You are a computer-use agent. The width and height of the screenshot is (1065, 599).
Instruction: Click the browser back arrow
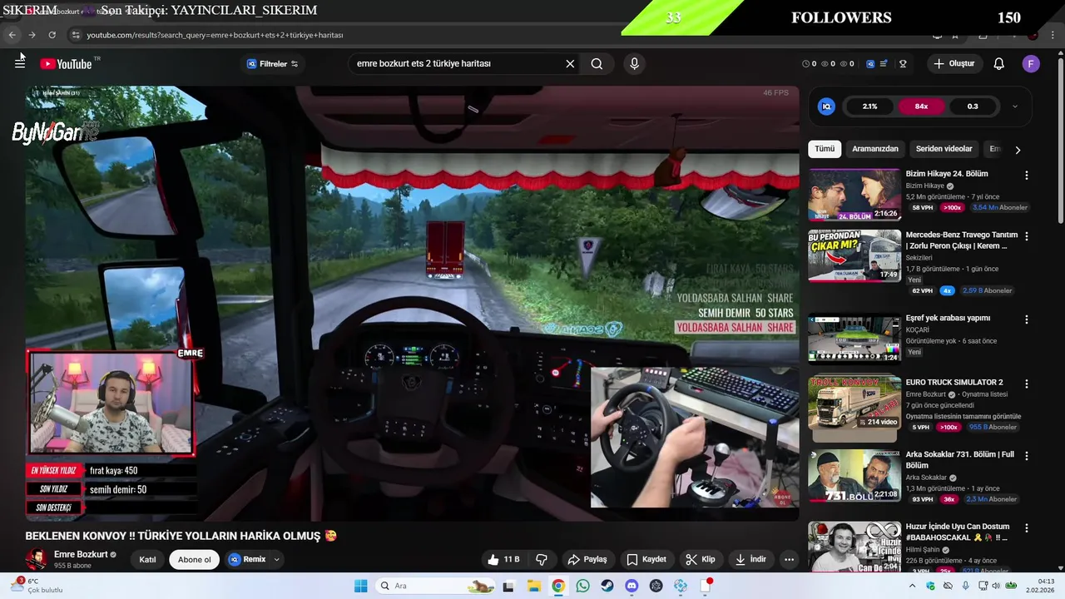point(12,35)
